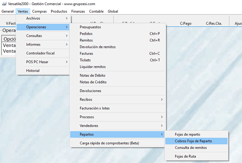Image resolution: width=242 pixels, height=163 pixels.
Task: Select Cobros Foja de Reparto
Action: [193, 141]
